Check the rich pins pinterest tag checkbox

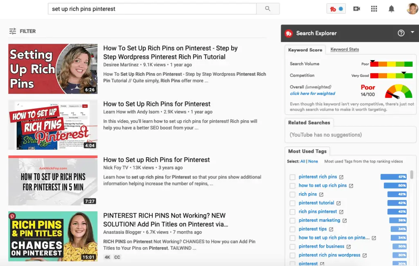(x=293, y=212)
